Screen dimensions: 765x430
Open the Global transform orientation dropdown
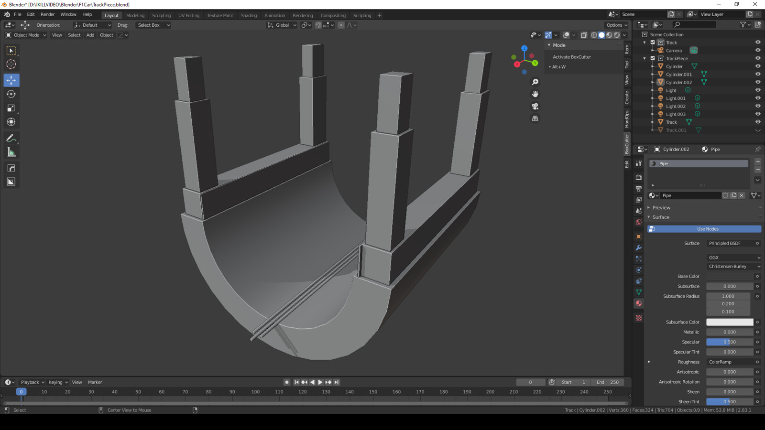tap(282, 25)
